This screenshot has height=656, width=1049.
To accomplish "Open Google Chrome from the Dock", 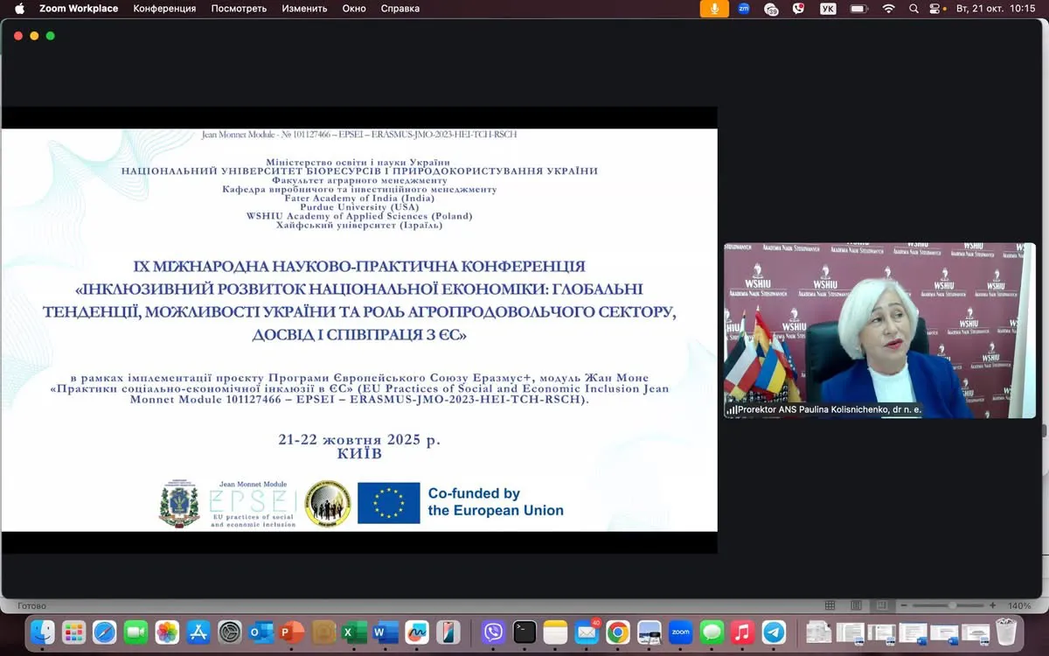I will pos(618,632).
